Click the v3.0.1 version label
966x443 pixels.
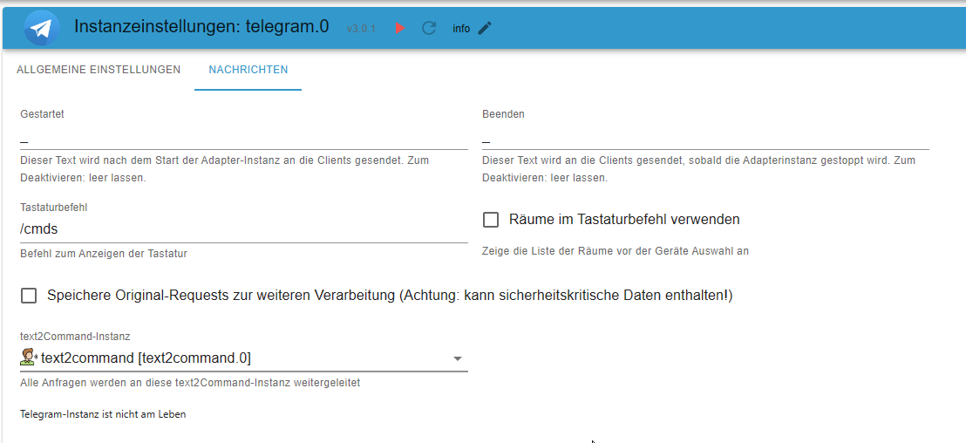click(x=361, y=29)
